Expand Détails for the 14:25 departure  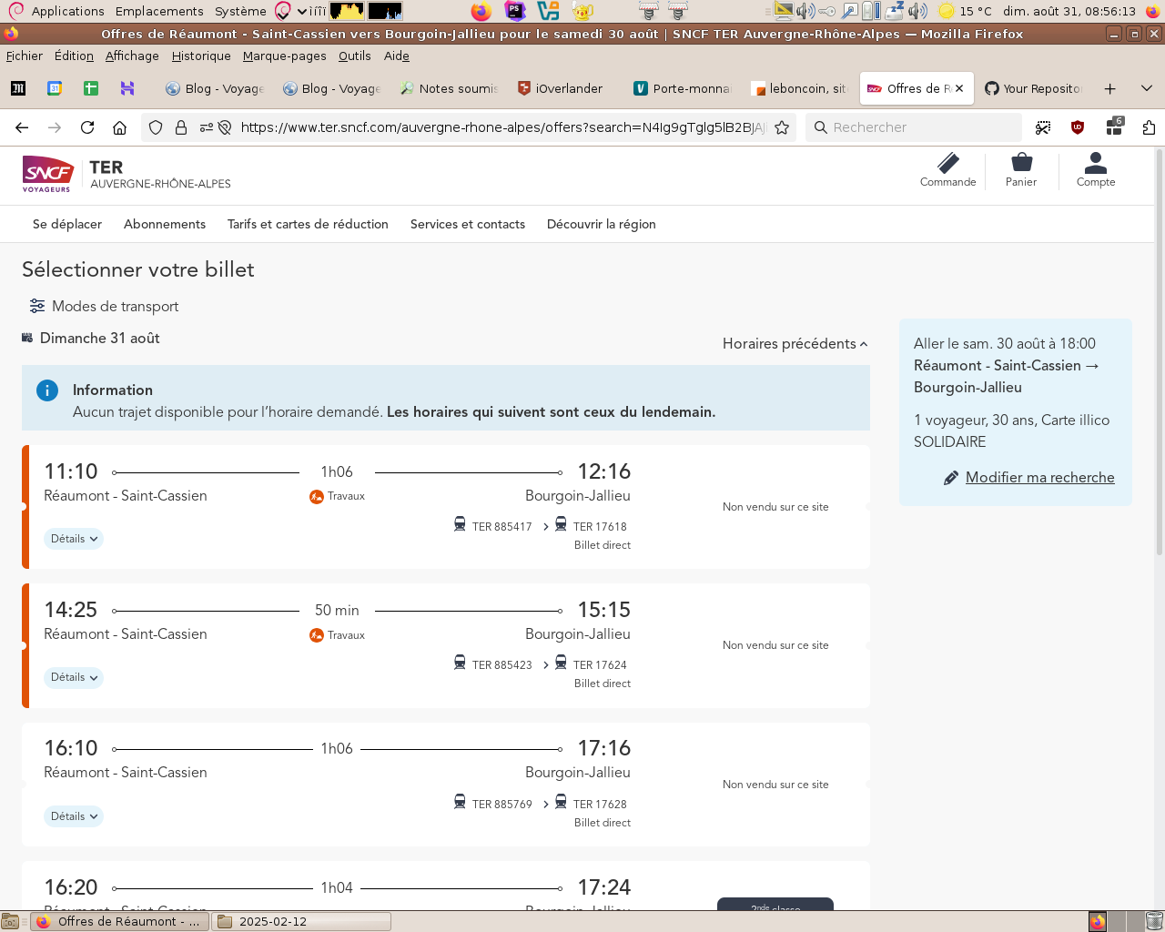74,678
